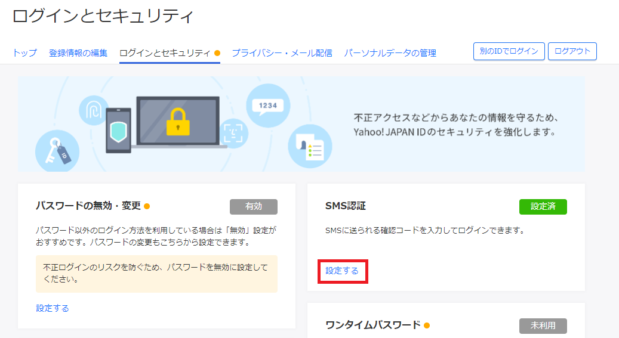Click the smartphone shield icon in banner

click(118, 131)
